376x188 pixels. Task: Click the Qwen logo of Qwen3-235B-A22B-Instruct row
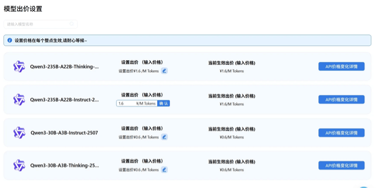19,100
